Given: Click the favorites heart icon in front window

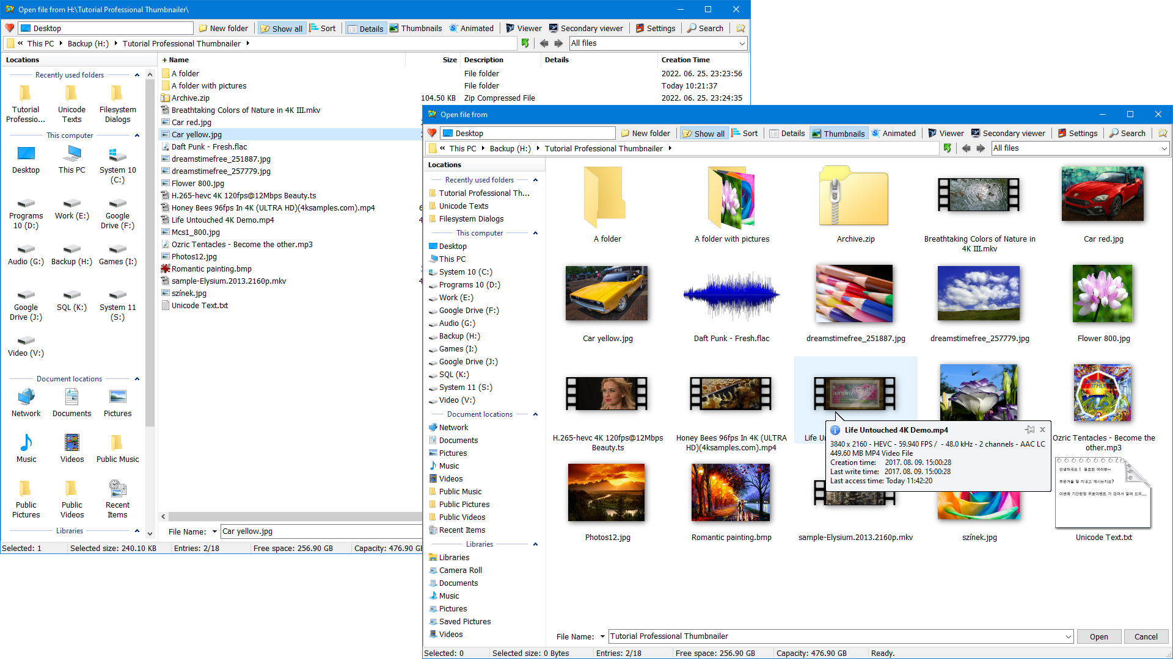Looking at the screenshot, I should pos(432,133).
